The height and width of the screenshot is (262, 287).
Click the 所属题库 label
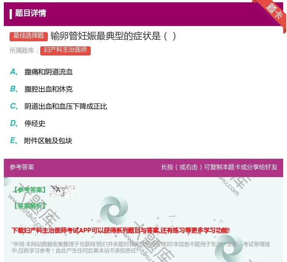tap(24, 50)
